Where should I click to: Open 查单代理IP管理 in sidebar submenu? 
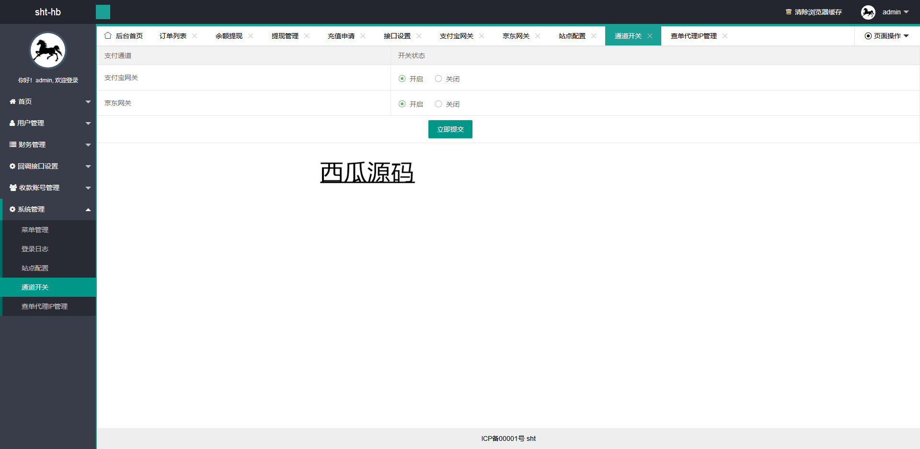[49, 306]
